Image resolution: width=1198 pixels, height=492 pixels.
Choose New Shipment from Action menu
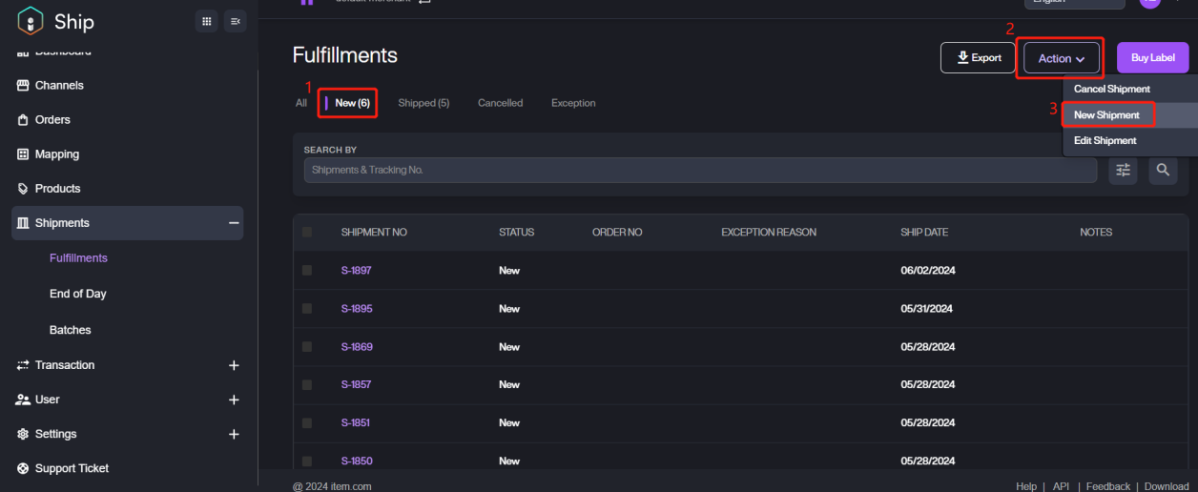[x=1106, y=115]
